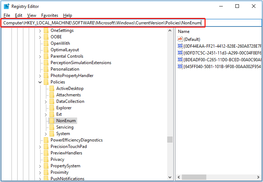This screenshot has width=263, height=182.
Task: Expand the Parental Controls key
Action: coord(40,57)
